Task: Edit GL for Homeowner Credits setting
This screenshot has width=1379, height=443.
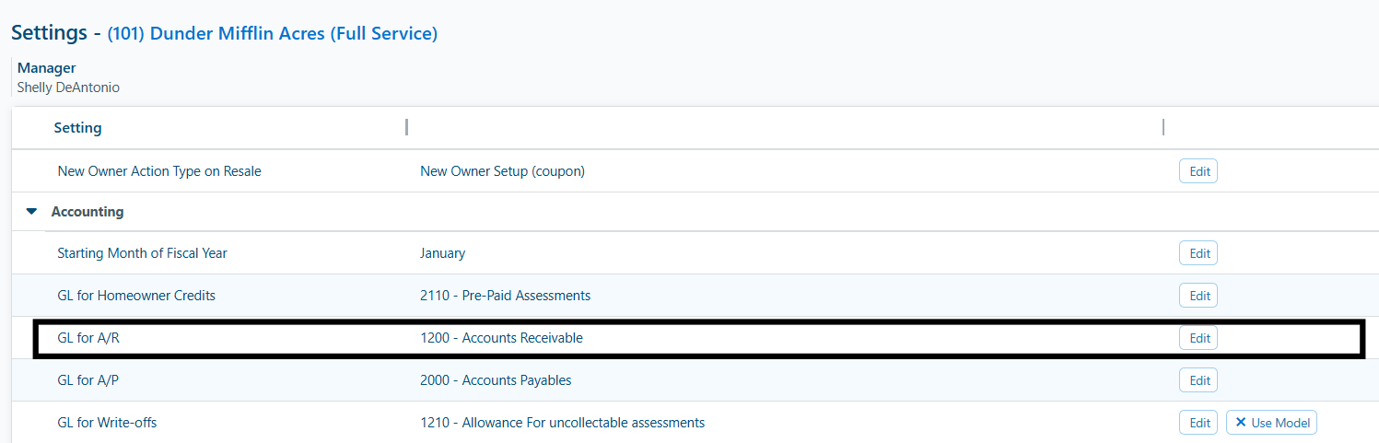Action: [x=1198, y=296]
